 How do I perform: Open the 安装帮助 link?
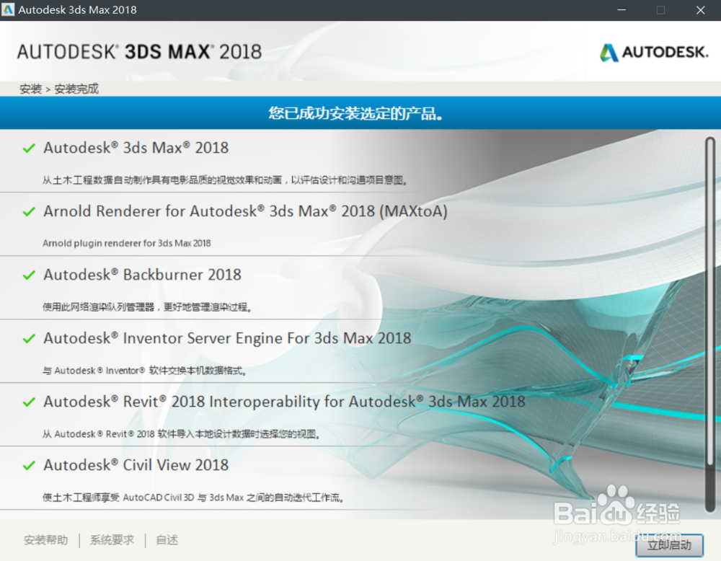click(x=45, y=540)
